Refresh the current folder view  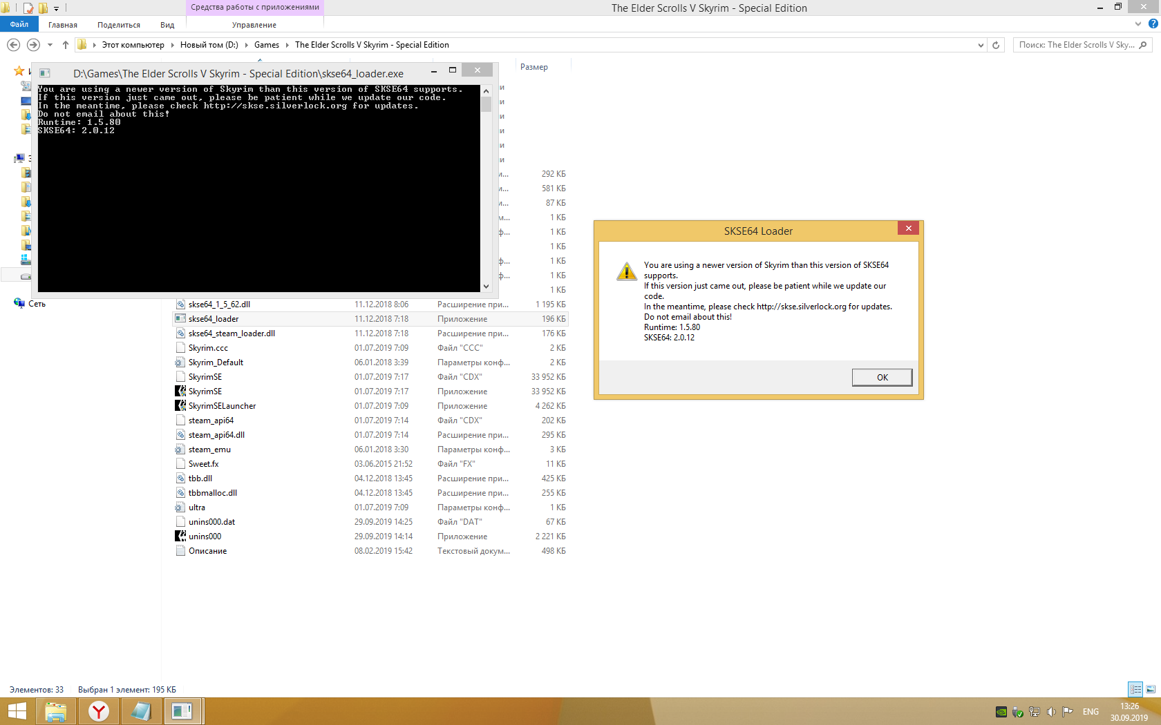click(x=996, y=45)
